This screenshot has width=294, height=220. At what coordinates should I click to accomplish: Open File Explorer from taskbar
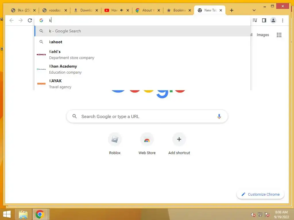pyautogui.click(x=23, y=214)
